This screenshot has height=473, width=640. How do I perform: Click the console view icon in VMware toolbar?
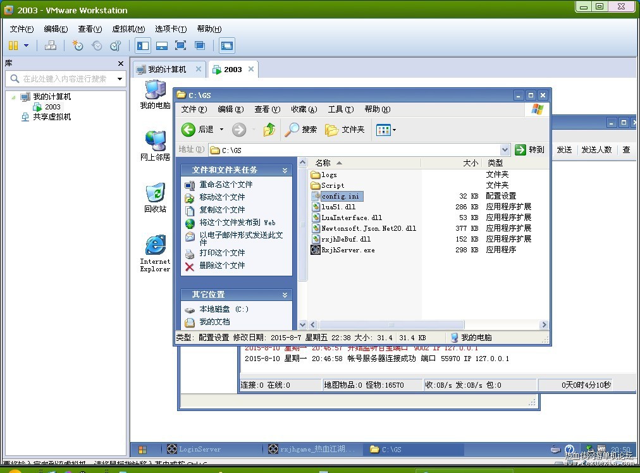click(x=227, y=46)
